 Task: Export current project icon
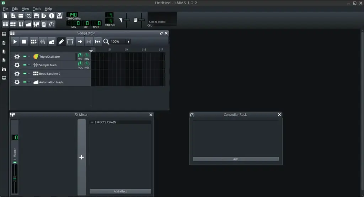(x=44, y=16)
